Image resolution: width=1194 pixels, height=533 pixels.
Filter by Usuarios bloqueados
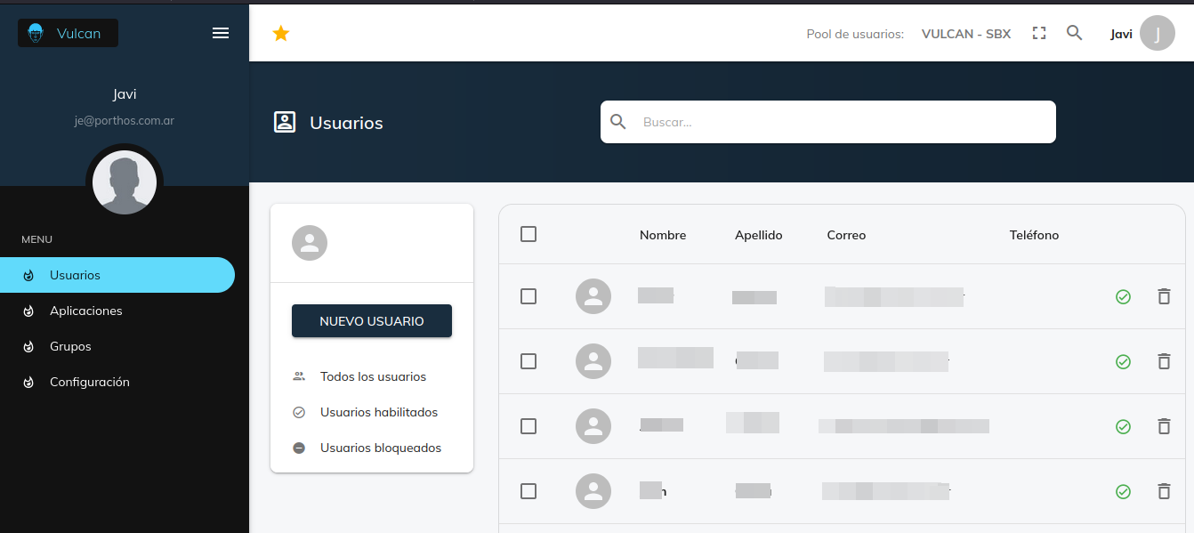tap(380, 448)
